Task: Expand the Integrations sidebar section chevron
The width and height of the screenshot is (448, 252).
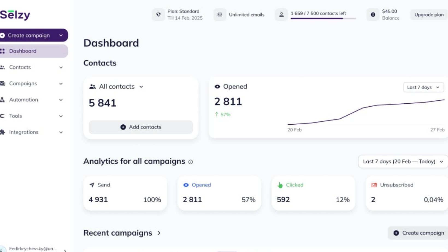Action: (61, 132)
